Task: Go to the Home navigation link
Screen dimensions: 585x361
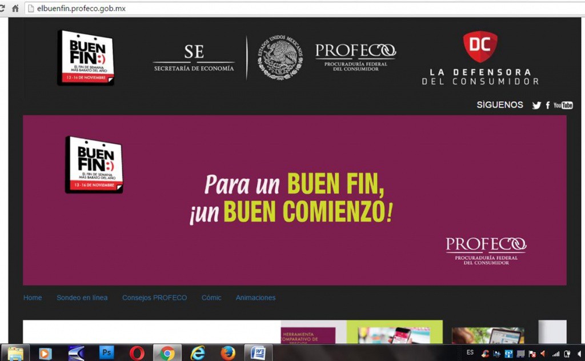Action: coord(33,298)
